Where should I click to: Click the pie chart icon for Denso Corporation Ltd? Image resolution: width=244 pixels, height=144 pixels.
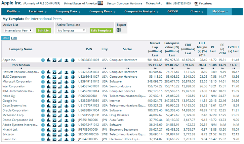73,120
